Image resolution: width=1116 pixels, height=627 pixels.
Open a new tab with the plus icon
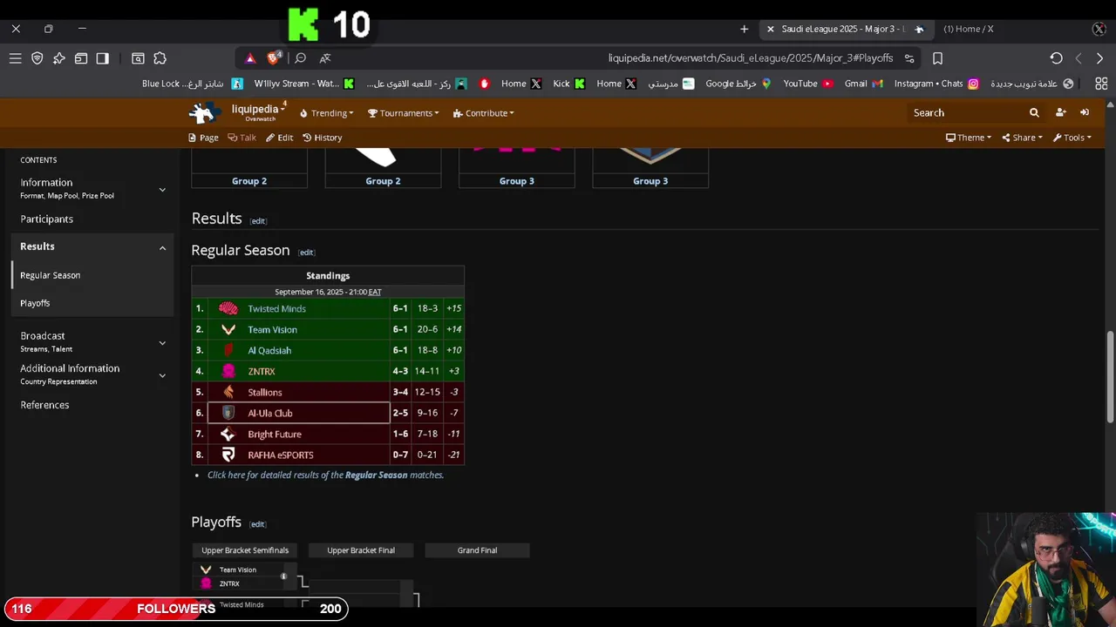(744, 29)
